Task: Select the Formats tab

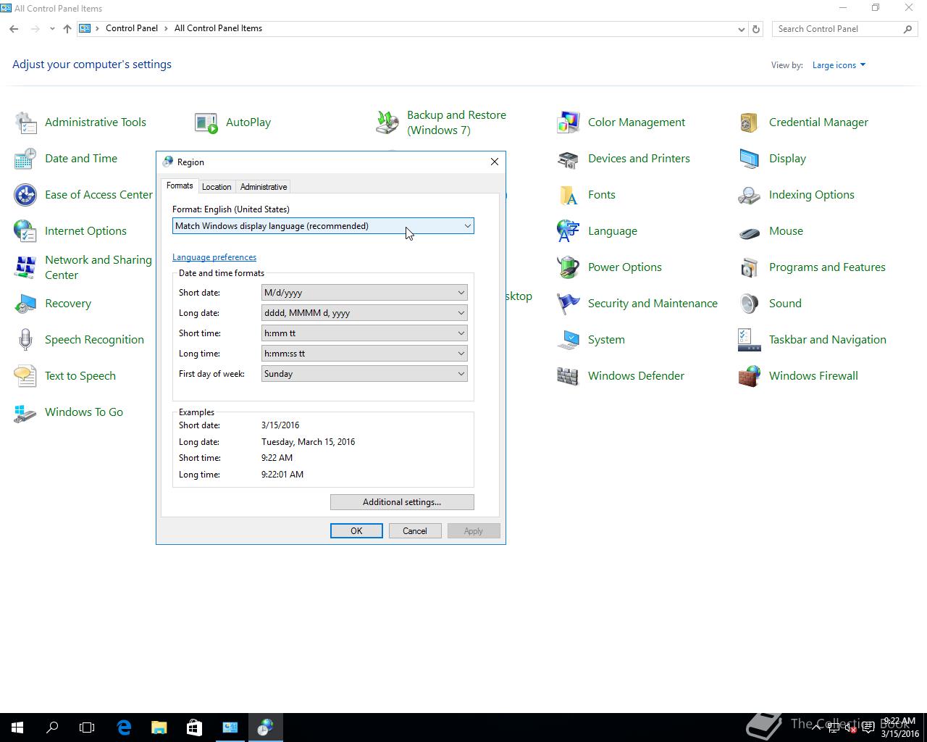Action: click(180, 186)
